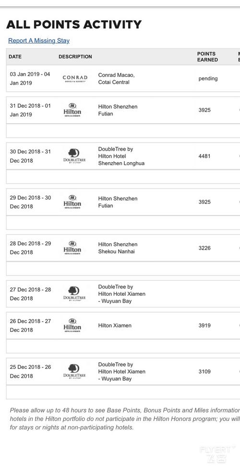The image size is (240, 467).
Task: Select the DESCRIPTION column header
Action: 75,57
